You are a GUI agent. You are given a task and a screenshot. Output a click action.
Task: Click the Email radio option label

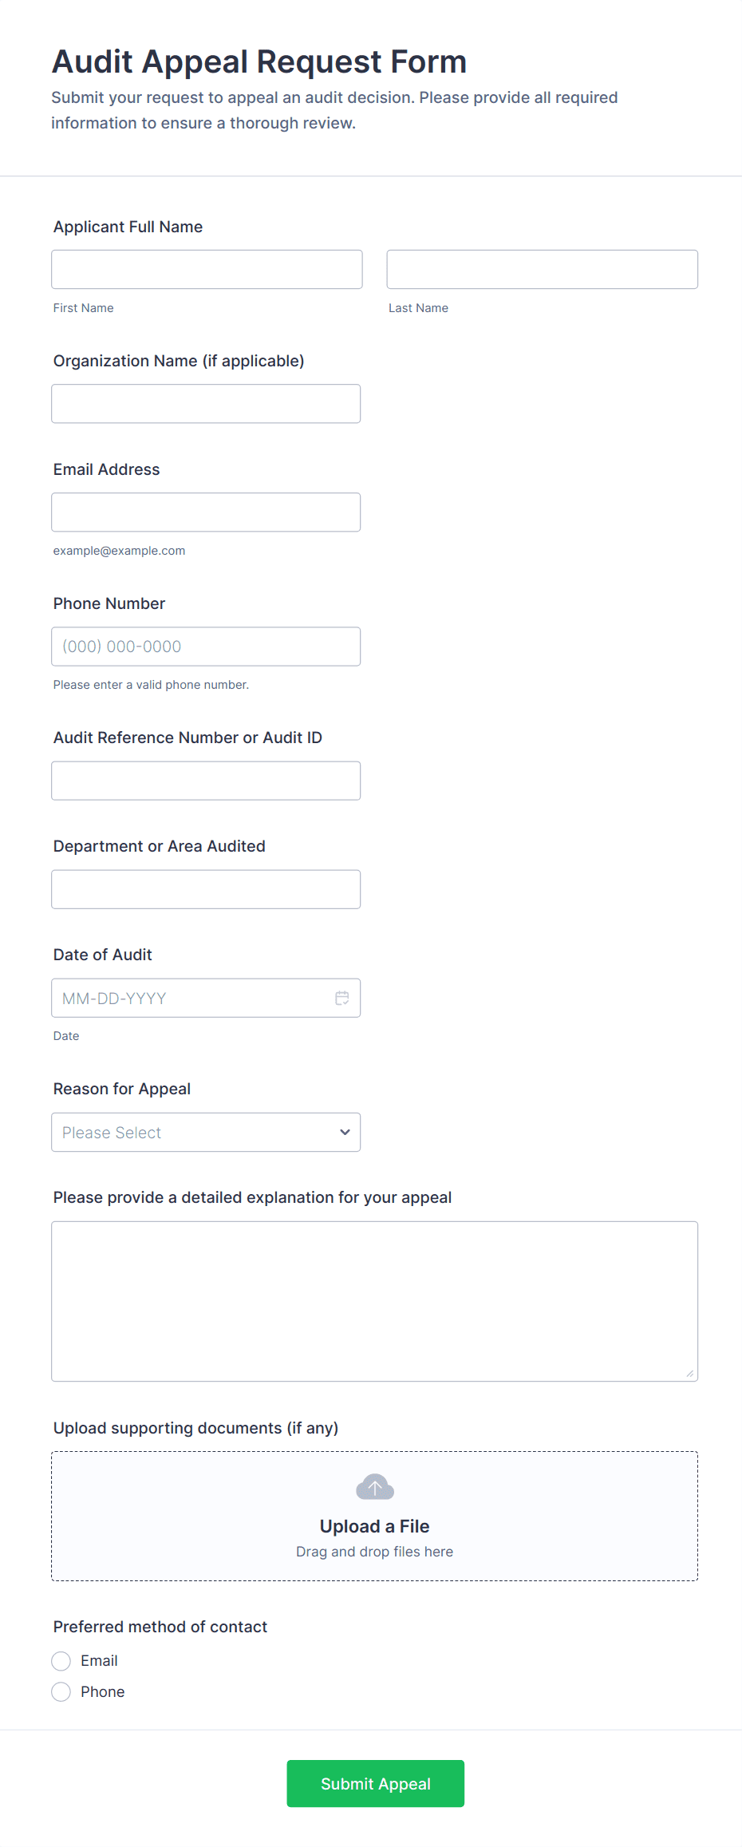(x=99, y=1661)
